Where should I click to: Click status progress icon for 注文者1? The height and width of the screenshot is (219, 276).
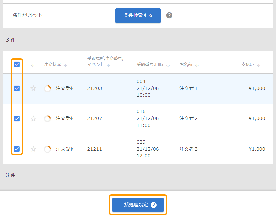(x=48, y=88)
